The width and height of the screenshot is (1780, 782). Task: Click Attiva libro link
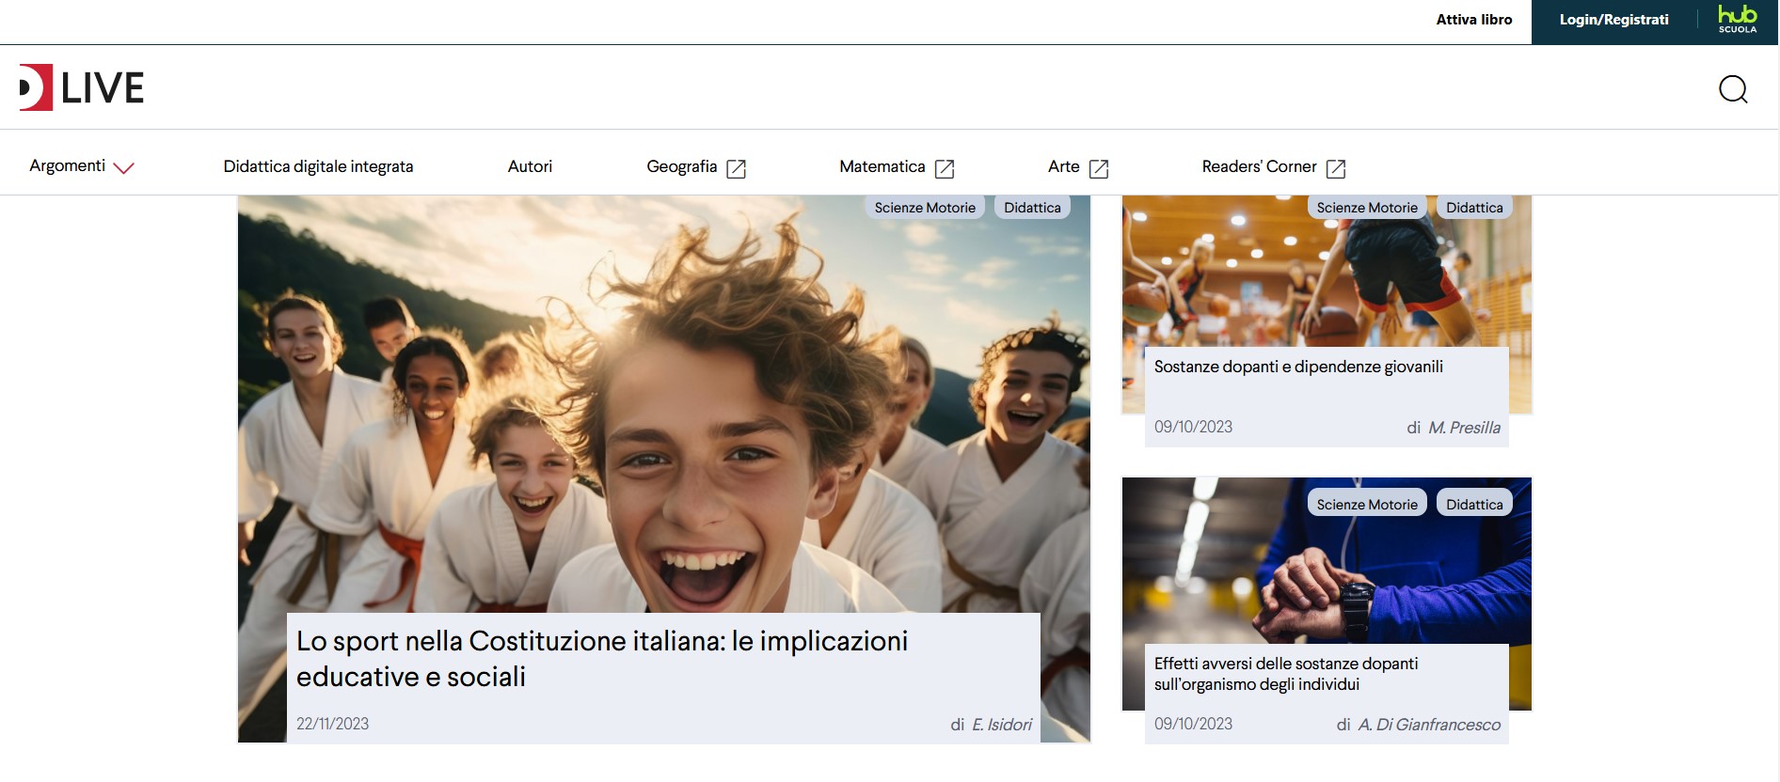pos(1474,20)
